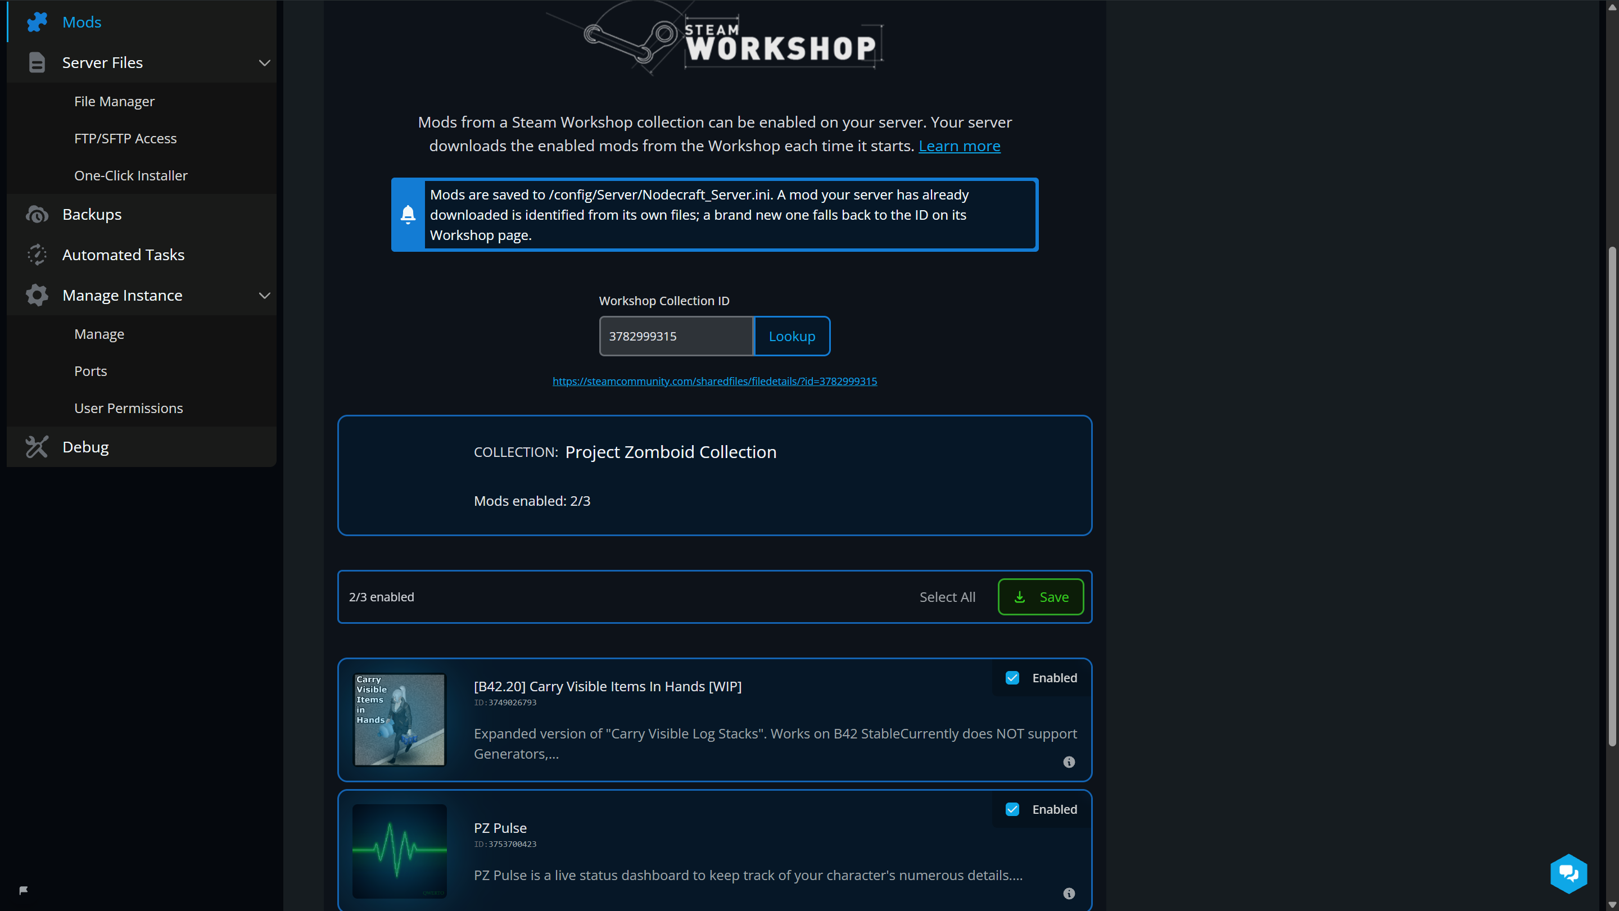Open the Debug page
The width and height of the screenshot is (1619, 911).
tap(85, 447)
